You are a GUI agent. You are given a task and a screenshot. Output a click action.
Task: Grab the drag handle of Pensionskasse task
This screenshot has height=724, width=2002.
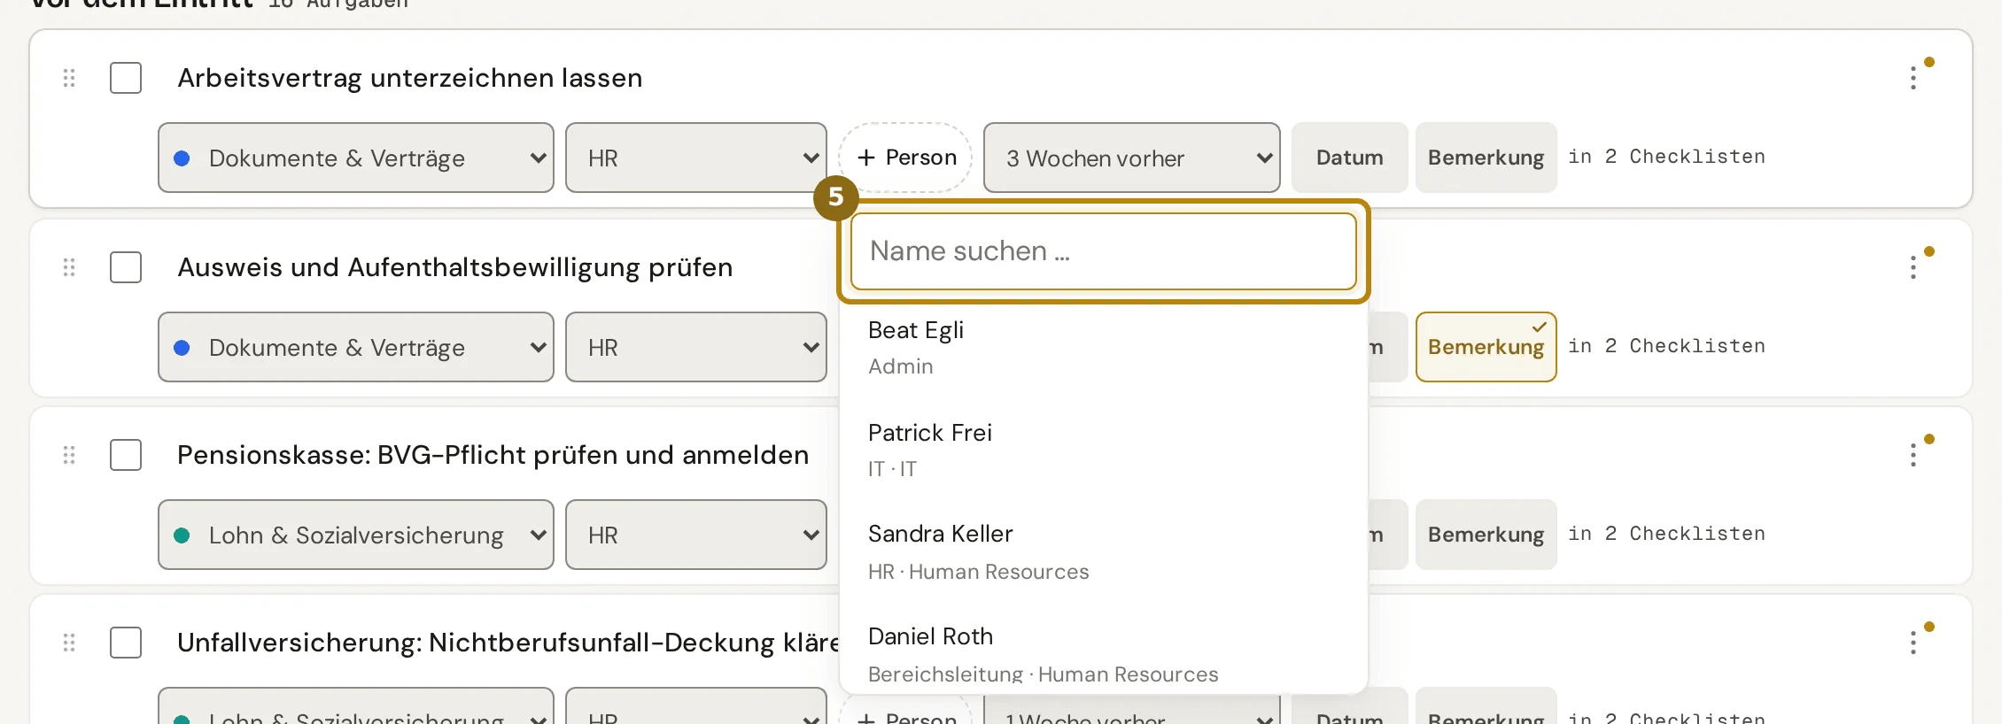tap(69, 455)
